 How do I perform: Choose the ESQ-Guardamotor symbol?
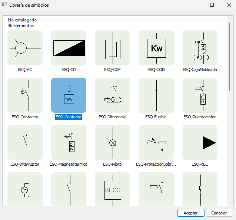coord(200,95)
